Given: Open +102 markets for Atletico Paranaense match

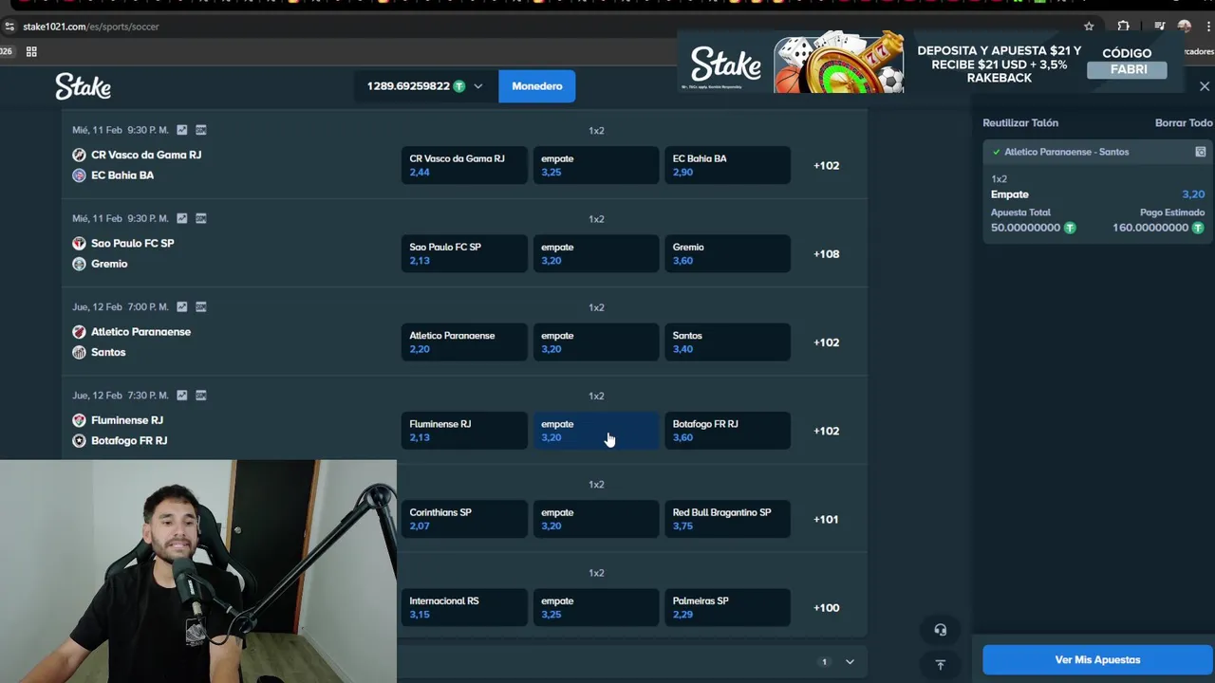Looking at the screenshot, I should tap(826, 342).
